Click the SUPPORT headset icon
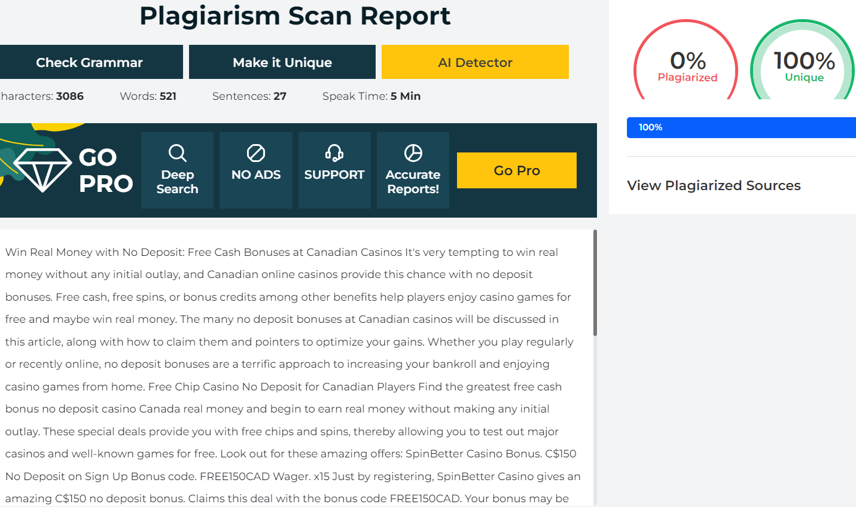The width and height of the screenshot is (856, 507). [334, 153]
